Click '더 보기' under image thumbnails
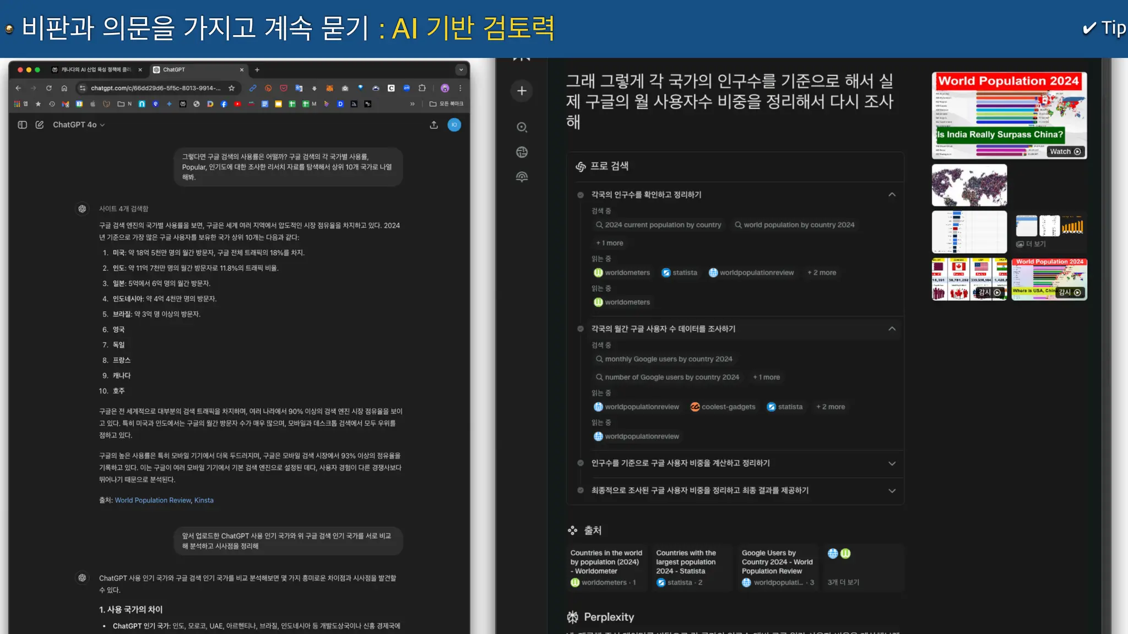 [x=1031, y=244]
